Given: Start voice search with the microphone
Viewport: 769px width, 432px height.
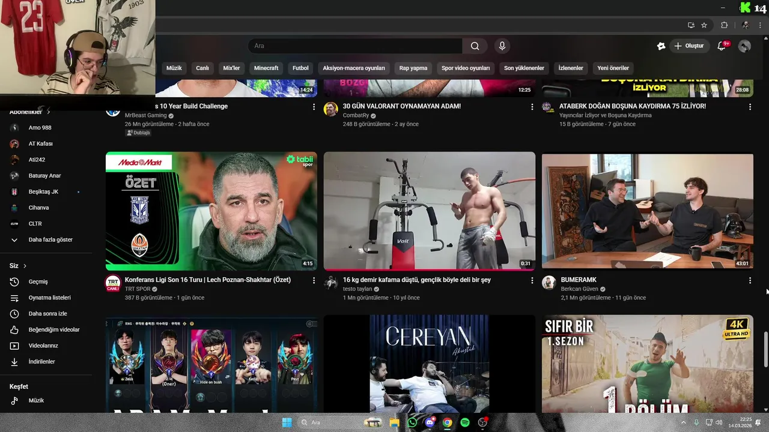Looking at the screenshot, I should (502, 46).
